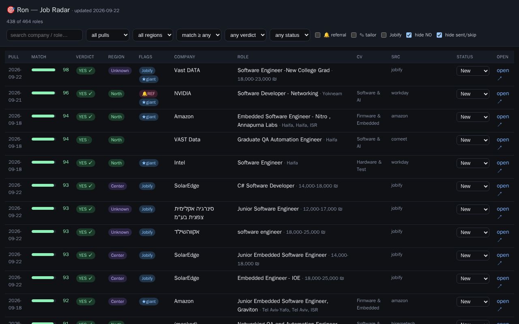Change status of Intel Software Engineer row

(473, 163)
